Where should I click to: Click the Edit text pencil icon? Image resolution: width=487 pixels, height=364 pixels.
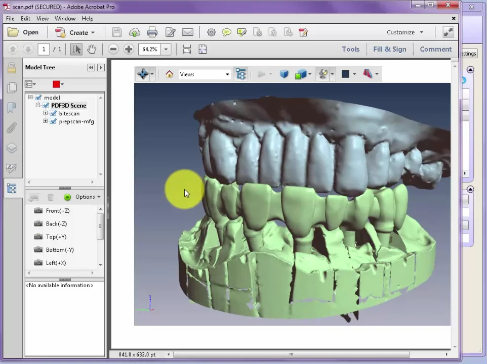click(170, 32)
